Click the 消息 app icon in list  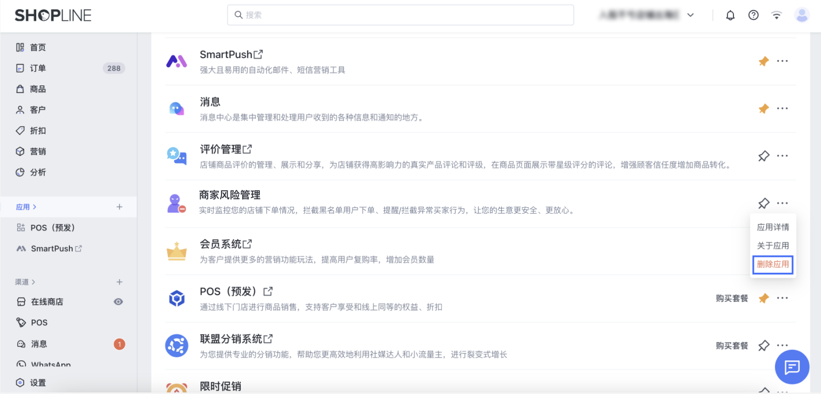176,109
